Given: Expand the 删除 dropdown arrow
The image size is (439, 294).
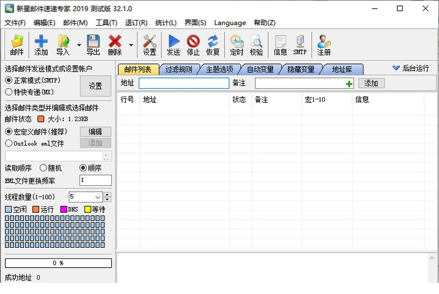Looking at the screenshot, I should (x=131, y=45).
